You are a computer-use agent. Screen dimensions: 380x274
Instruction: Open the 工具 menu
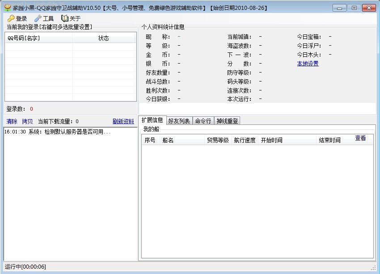(44, 18)
